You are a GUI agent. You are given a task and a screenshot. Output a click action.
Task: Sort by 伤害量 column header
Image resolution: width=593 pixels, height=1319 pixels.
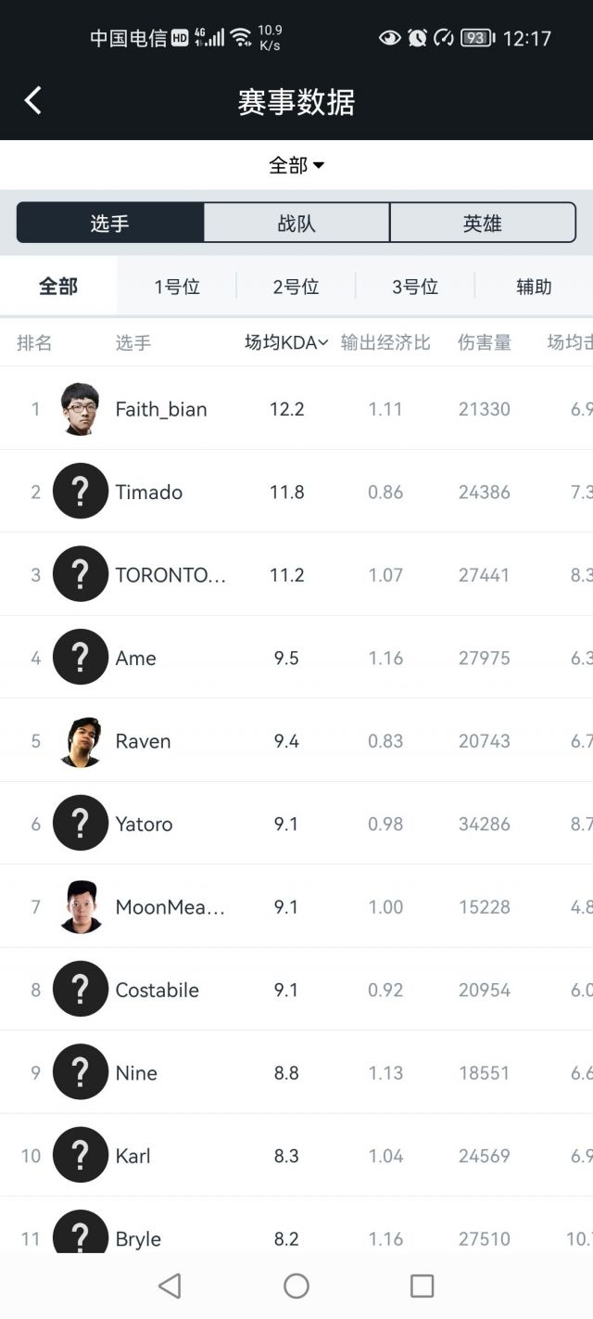(x=485, y=343)
